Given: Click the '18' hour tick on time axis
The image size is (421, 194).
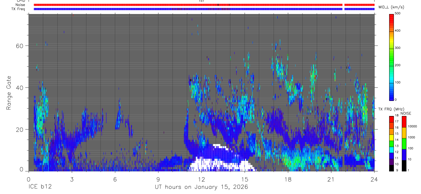Looking at the screenshot, I should [x=288, y=179].
